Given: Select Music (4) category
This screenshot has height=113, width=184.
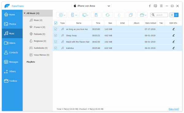Looking at the screenshot, I should click(38, 20).
